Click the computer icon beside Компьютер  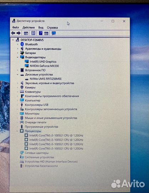click(22, 100)
